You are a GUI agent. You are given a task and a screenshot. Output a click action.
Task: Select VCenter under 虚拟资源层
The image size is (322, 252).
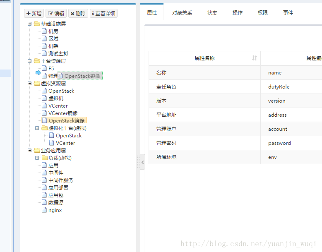(58, 106)
